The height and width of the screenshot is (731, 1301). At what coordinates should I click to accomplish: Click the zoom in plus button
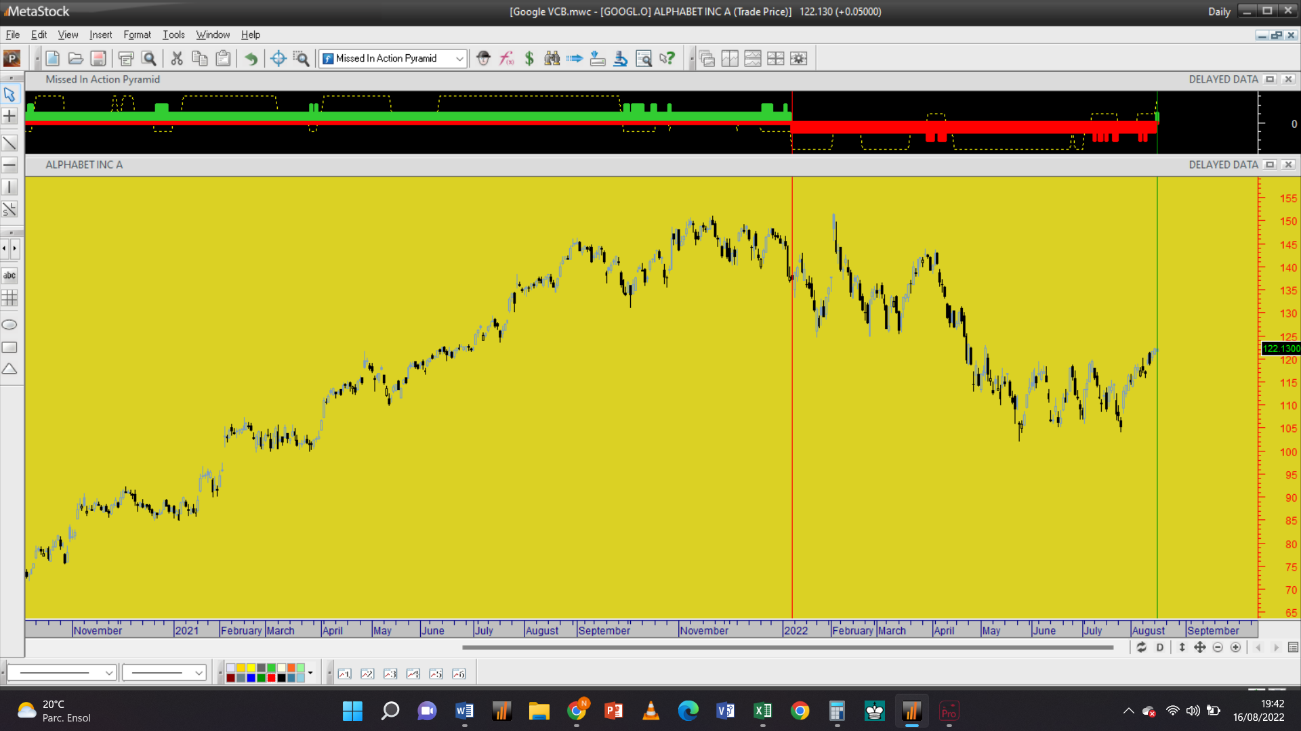pyautogui.click(x=1235, y=648)
